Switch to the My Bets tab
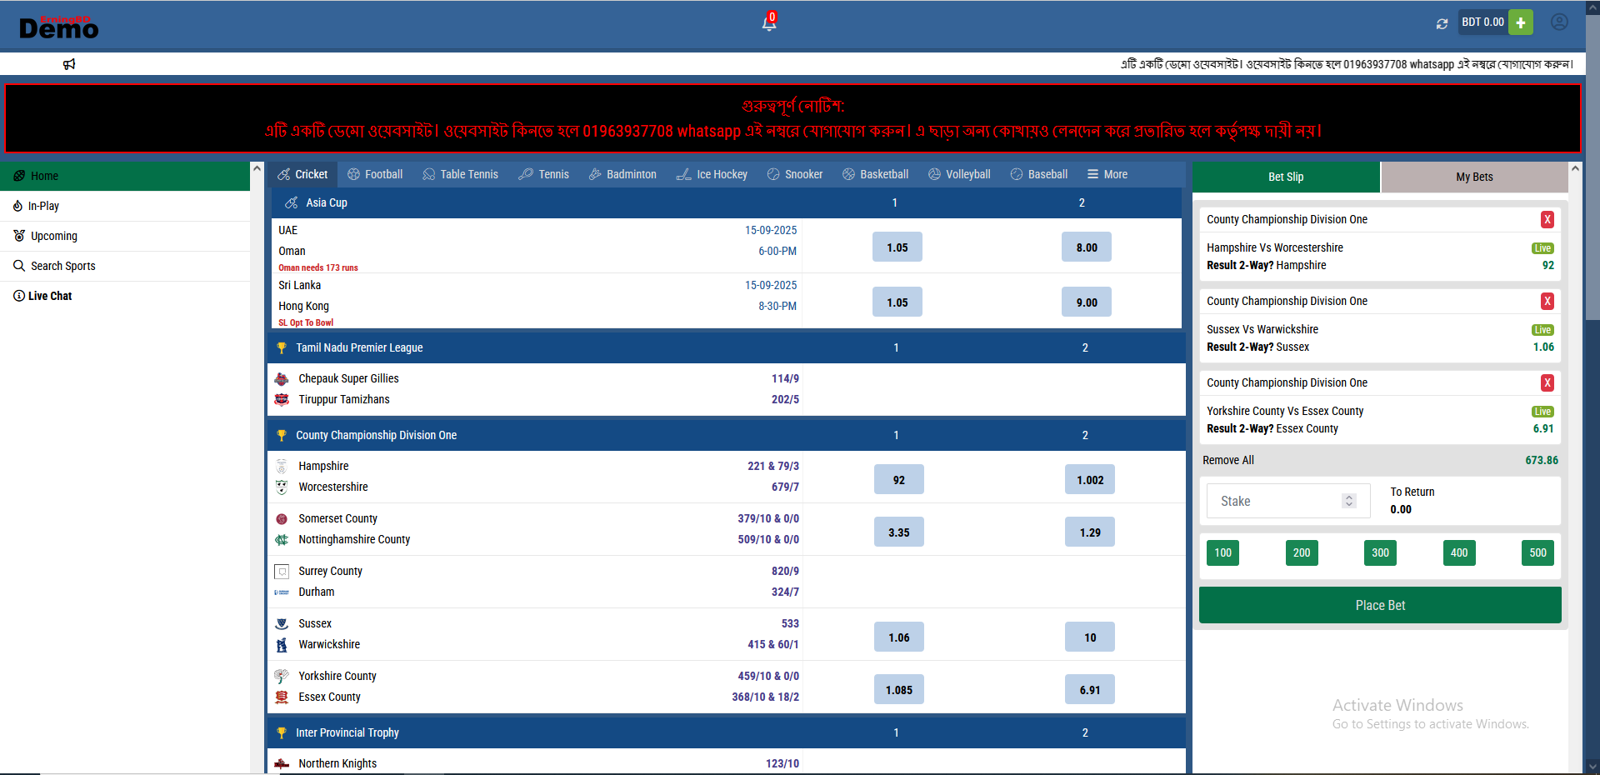1600x775 pixels. (1473, 177)
